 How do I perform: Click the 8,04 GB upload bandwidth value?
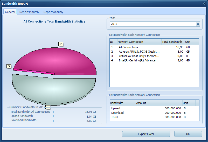pyautogui.click(x=91, y=117)
